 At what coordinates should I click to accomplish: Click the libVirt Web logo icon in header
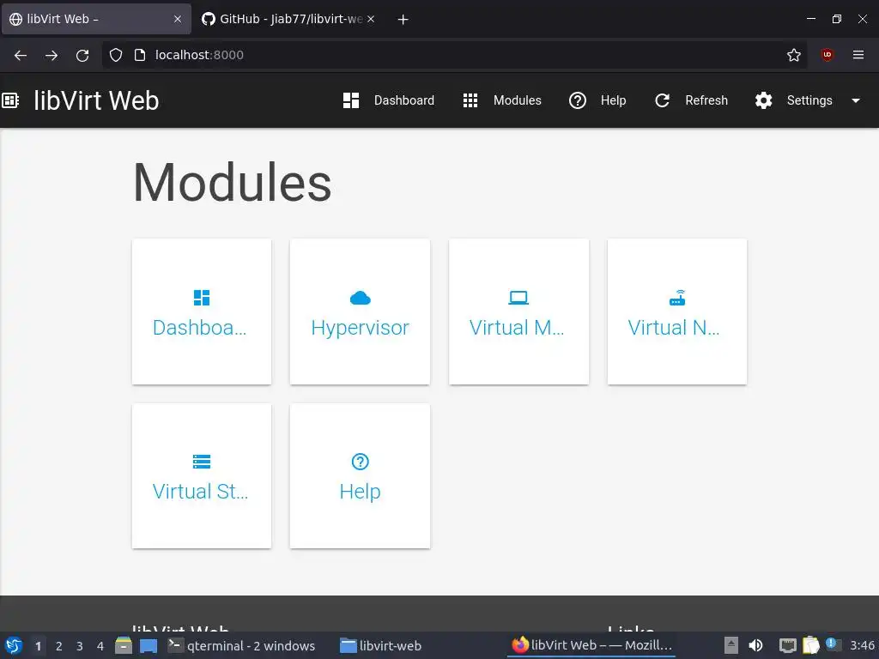tap(10, 100)
